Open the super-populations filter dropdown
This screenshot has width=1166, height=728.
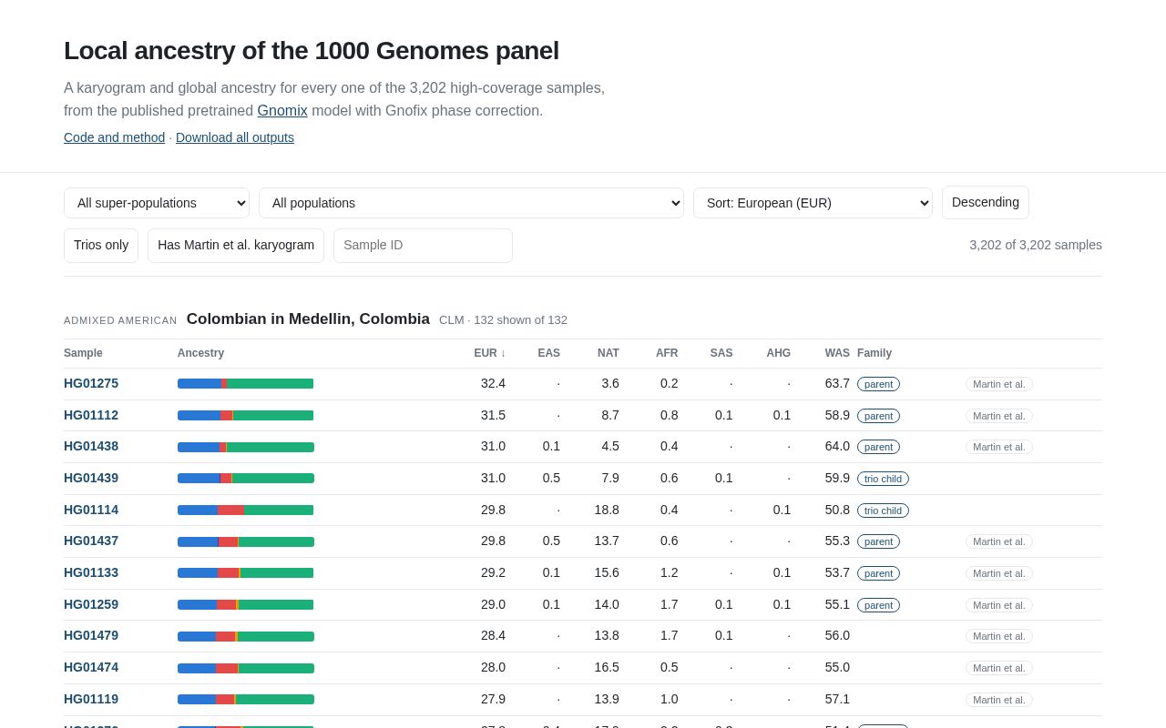coord(157,203)
